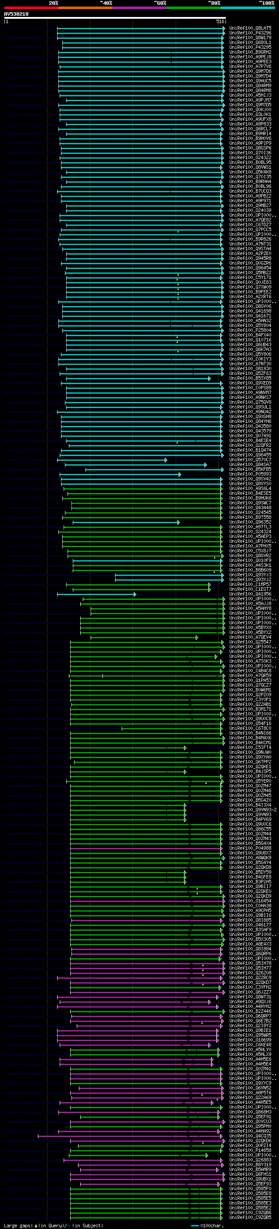Follow the UniRef100_A5HIJ3 link
Screen dimensions: 279x1229
click(250, 95)
